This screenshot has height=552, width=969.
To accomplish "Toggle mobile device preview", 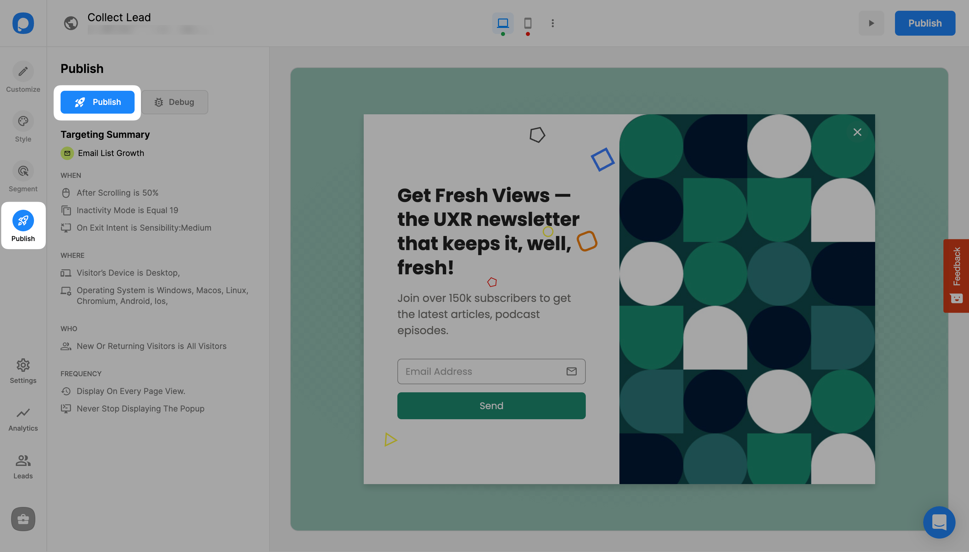I will (528, 23).
